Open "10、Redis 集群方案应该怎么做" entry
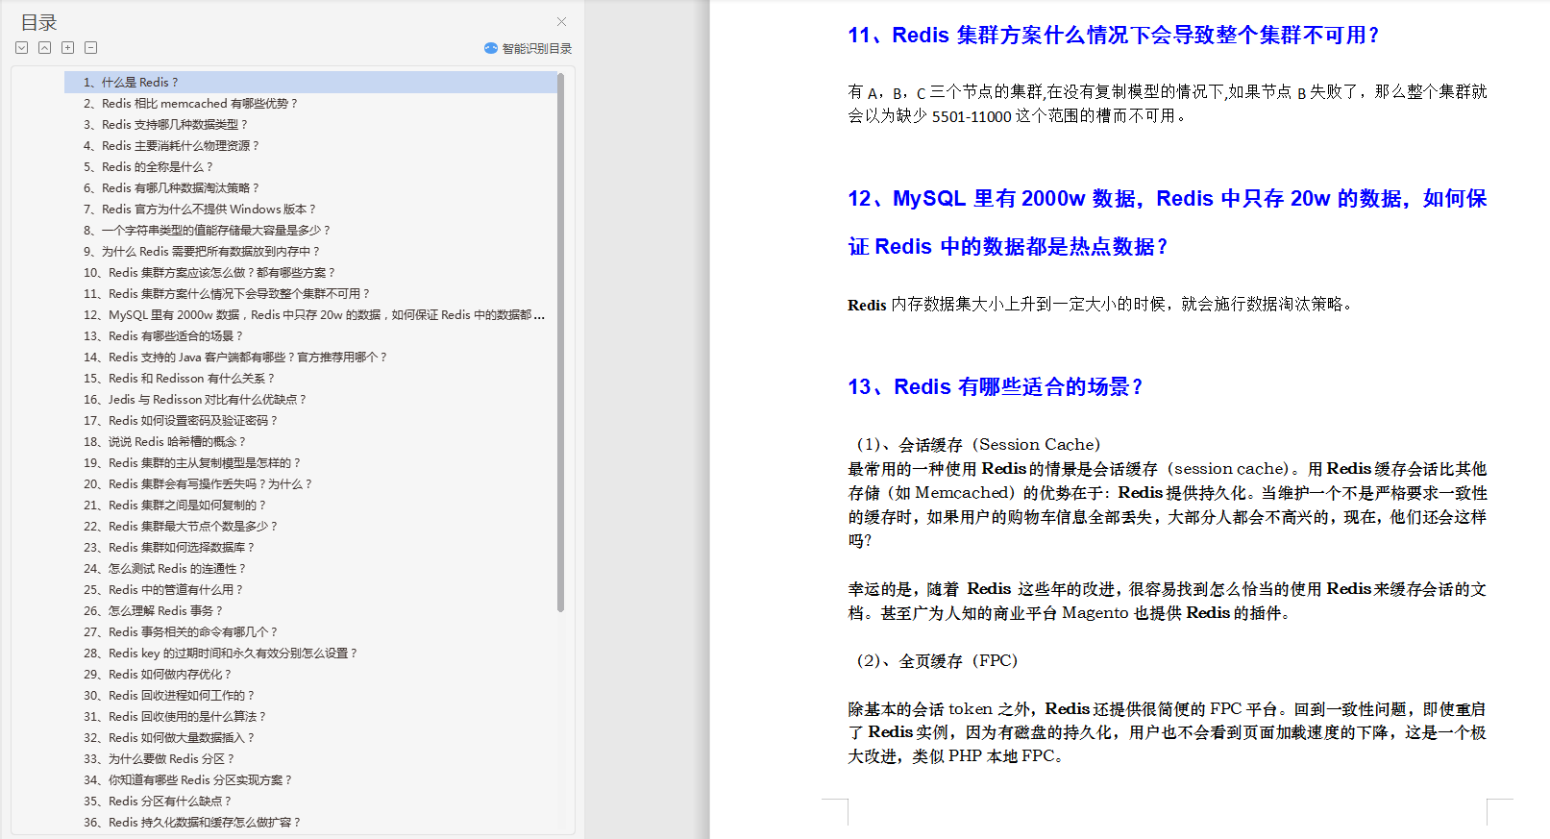 (209, 273)
